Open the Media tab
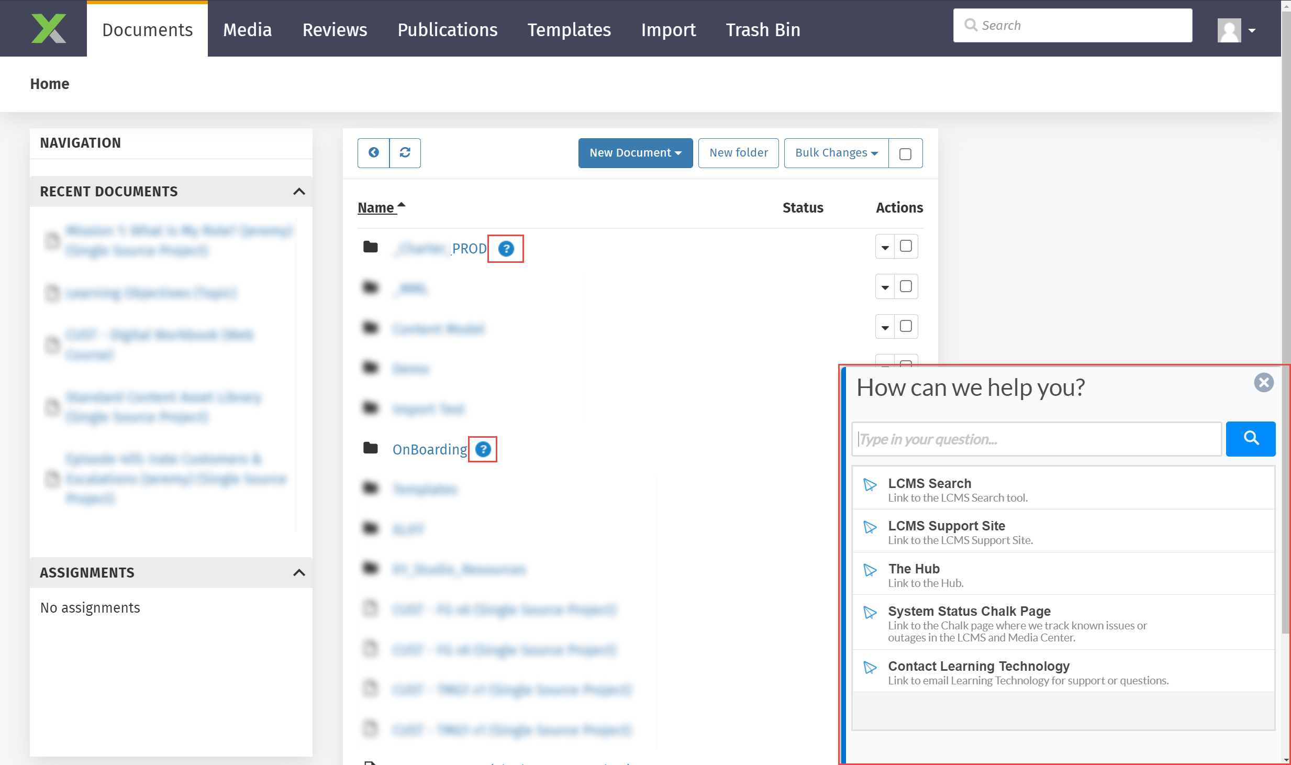 click(x=247, y=30)
